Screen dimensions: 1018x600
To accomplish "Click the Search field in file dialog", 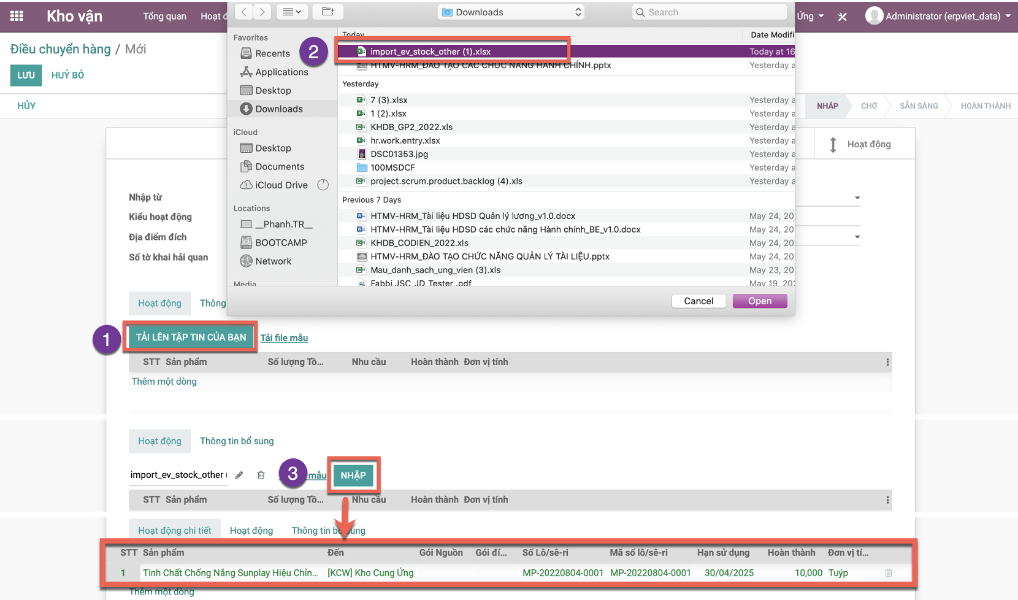I will pos(709,12).
